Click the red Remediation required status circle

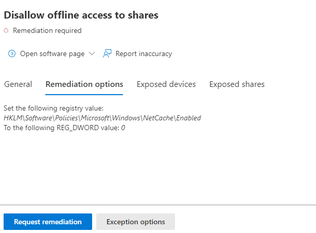[x=6, y=31]
